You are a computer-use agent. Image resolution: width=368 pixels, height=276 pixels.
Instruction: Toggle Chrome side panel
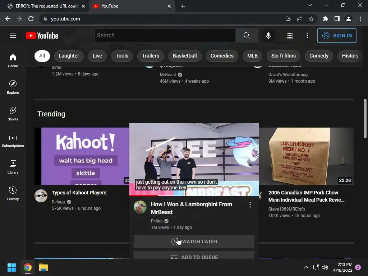tap(337, 19)
